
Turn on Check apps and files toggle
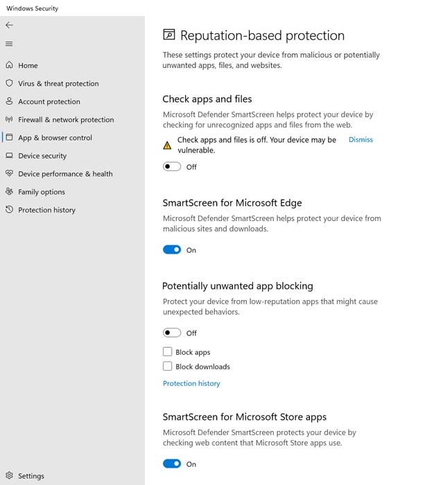pos(172,167)
